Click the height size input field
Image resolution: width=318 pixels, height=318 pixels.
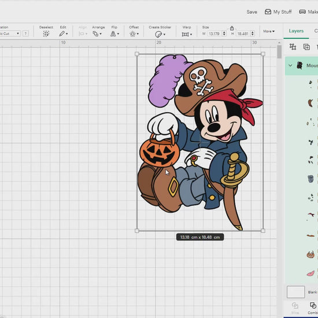pos(243,34)
